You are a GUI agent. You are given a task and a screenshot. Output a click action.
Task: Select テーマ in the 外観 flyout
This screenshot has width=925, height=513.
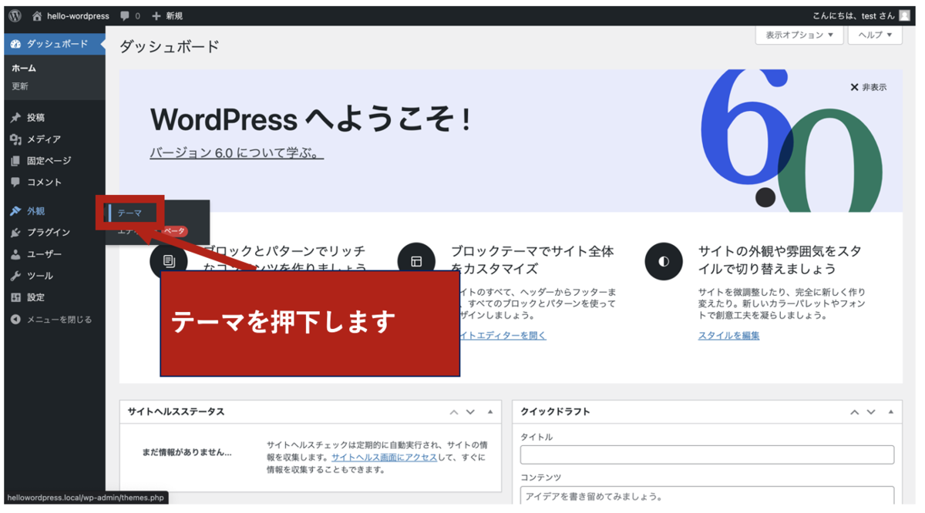coord(129,213)
